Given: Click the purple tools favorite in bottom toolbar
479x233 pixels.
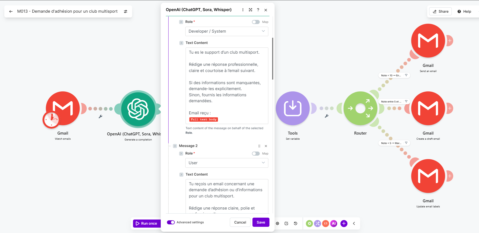Looking at the screenshot, I should click(x=317, y=223).
